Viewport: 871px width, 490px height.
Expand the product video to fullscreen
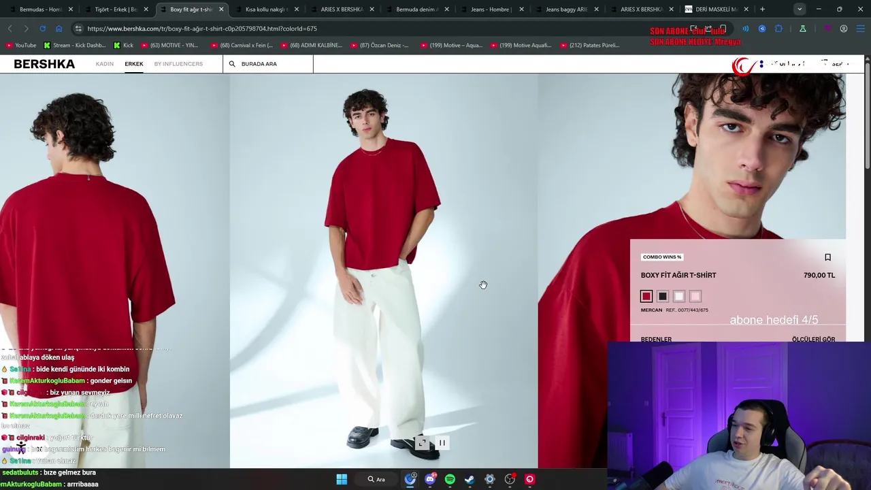click(422, 443)
